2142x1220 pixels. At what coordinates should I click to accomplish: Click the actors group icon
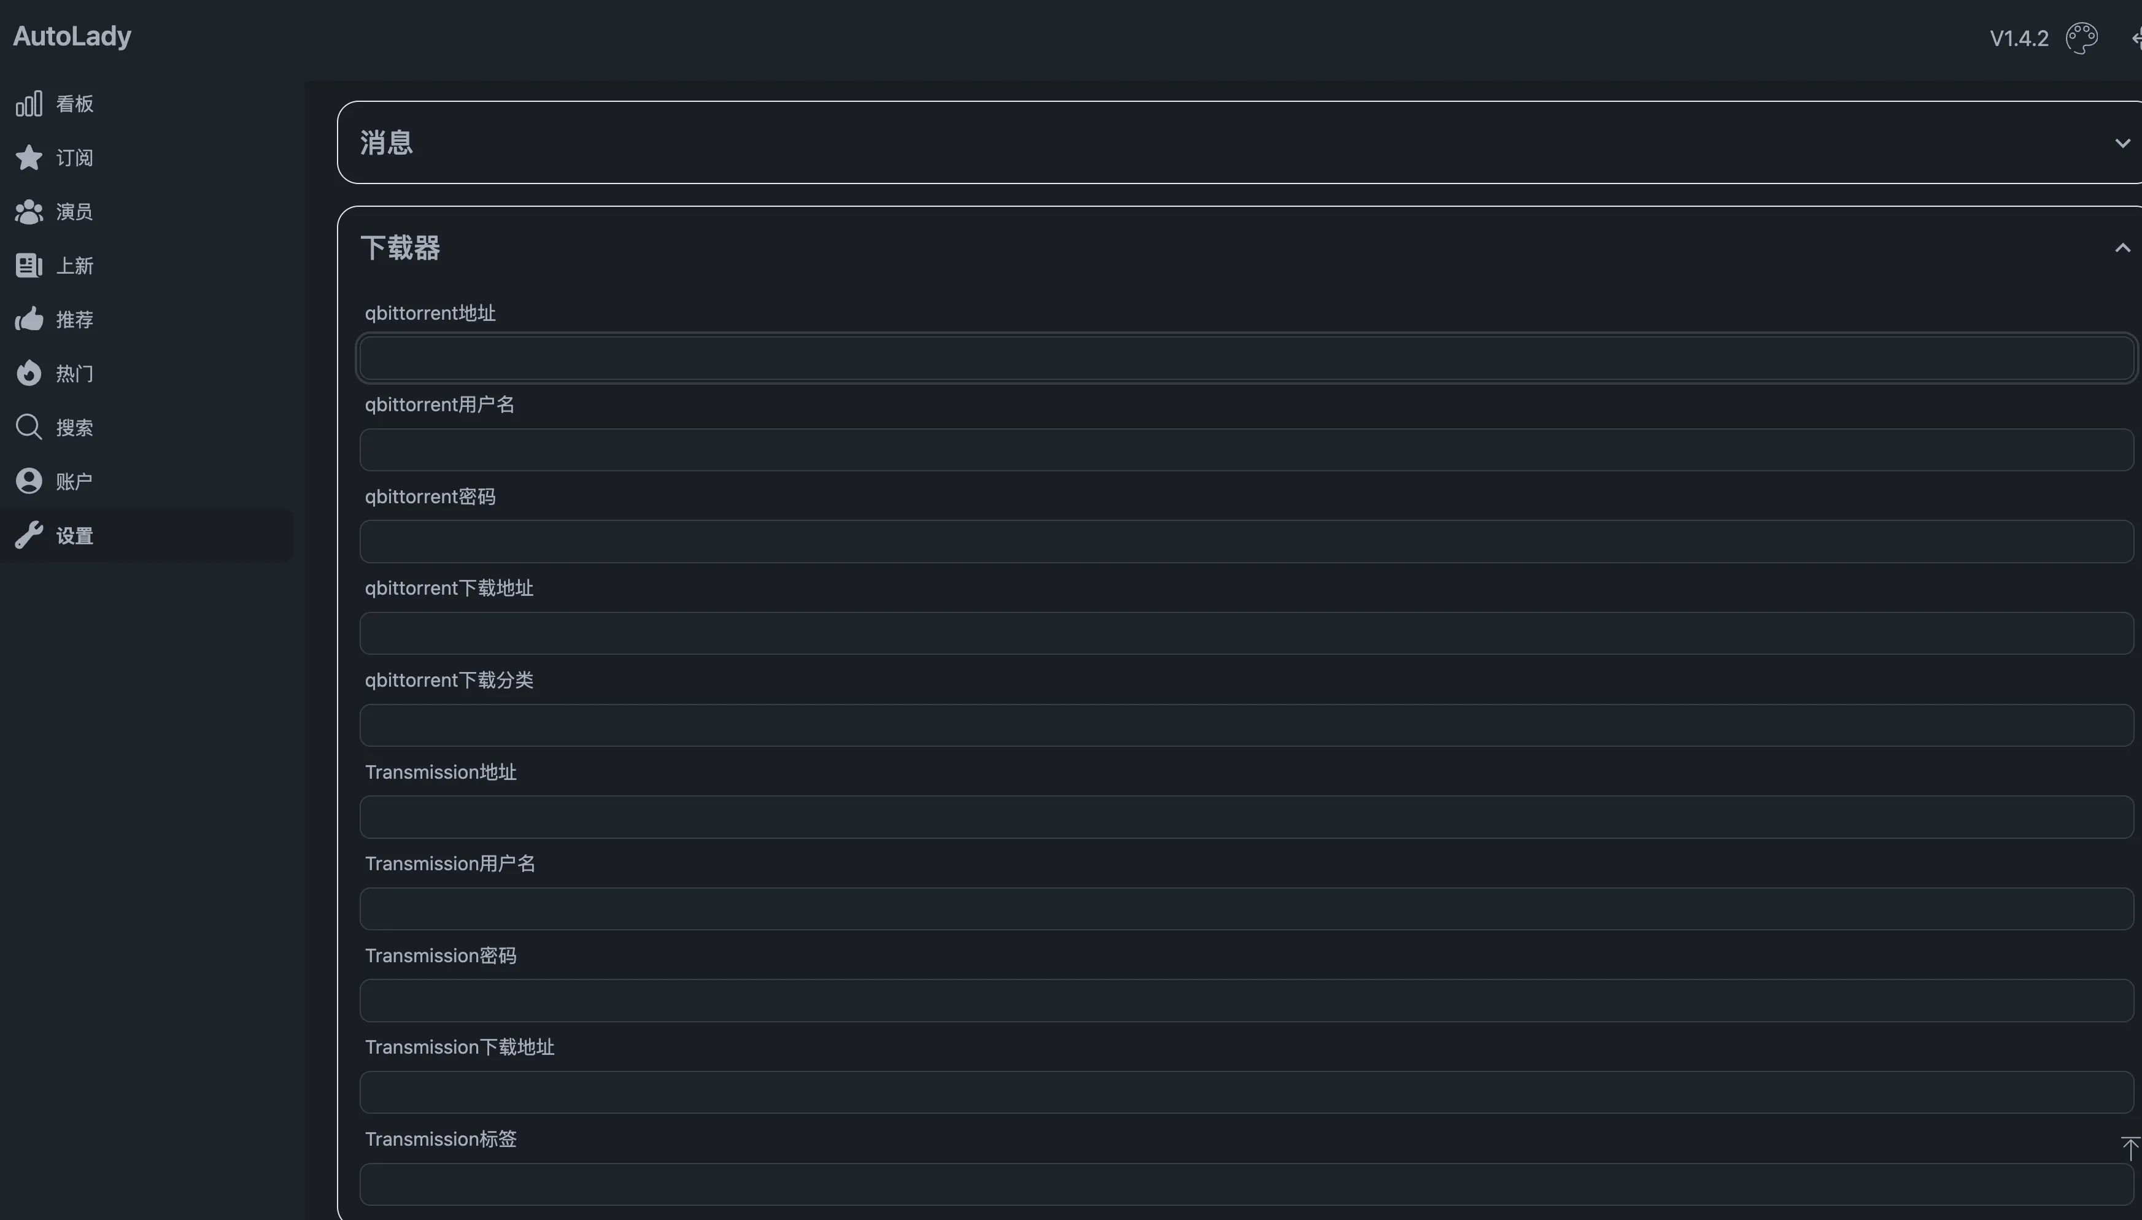[28, 212]
